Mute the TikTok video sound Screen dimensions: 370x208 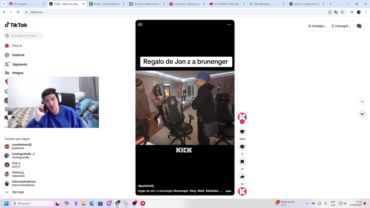click(x=140, y=25)
